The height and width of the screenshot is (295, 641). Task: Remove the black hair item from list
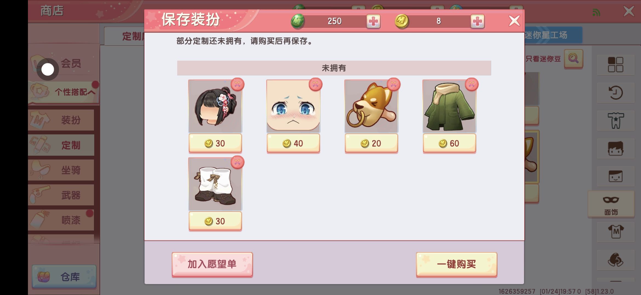click(237, 84)
